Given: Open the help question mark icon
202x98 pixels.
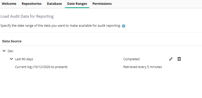Looking at the screenshot, I should point(124,26).
